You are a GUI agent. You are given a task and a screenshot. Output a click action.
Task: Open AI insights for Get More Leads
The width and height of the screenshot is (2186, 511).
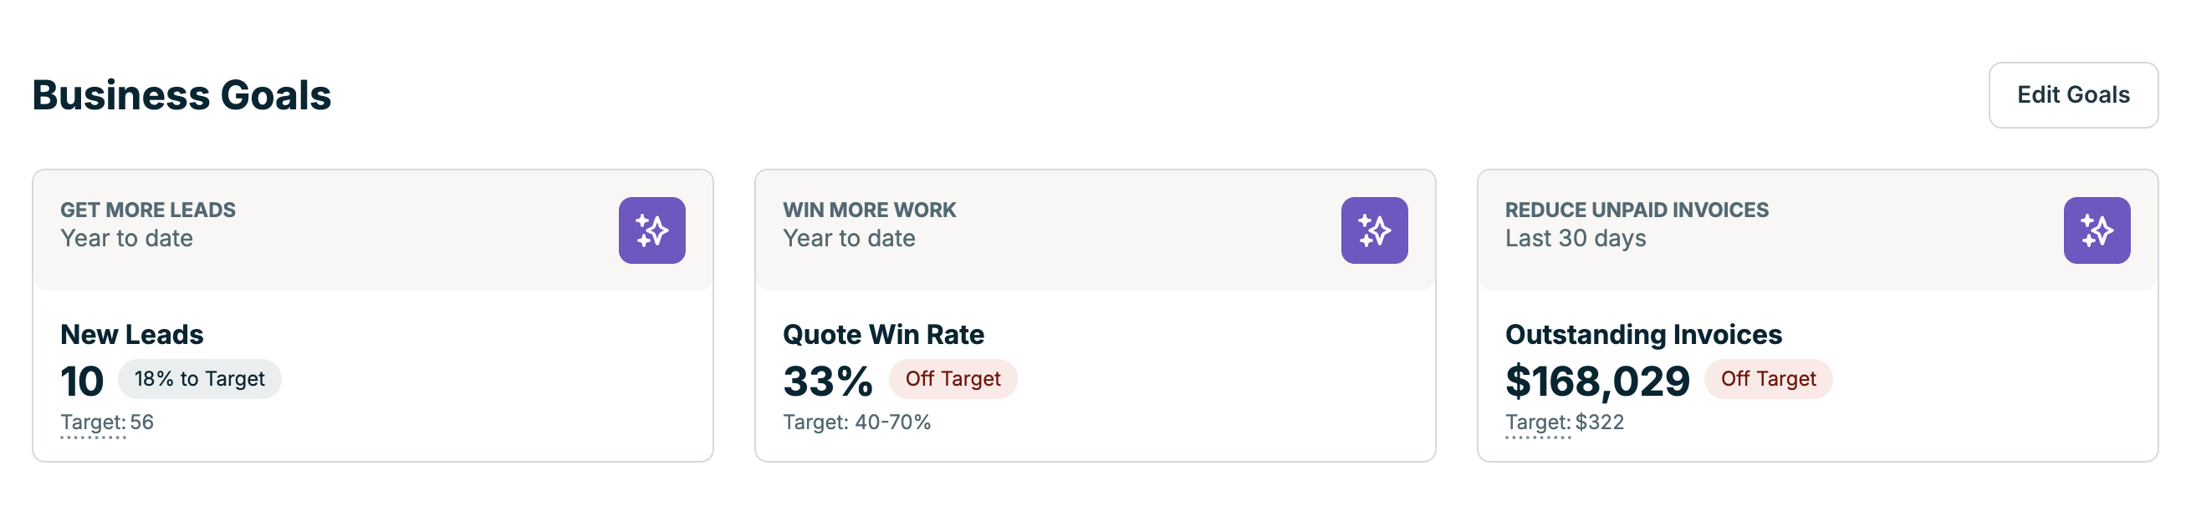[x=651, y=230]
